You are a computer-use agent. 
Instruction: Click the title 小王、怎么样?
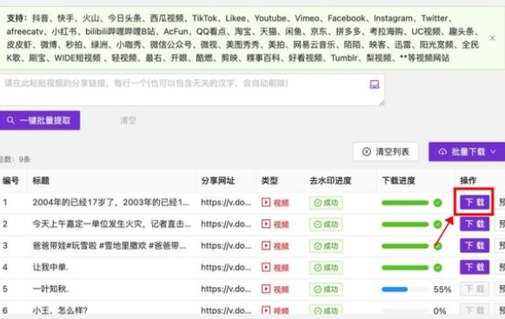click(60, 310)
